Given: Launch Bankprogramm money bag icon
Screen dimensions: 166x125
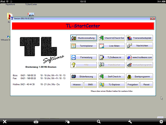Looking at the screenshot, I should [129, 76].
